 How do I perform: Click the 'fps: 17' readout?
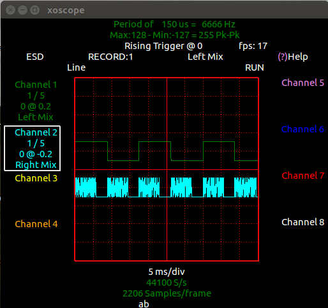[253, 46]
